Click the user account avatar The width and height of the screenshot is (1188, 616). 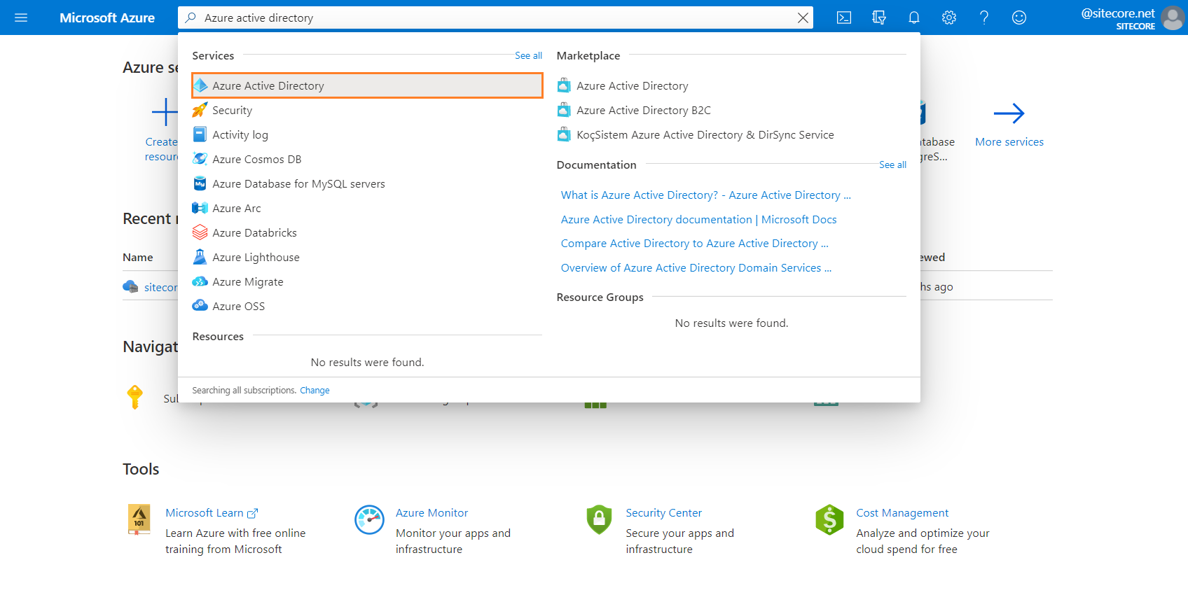[x=1173, y=18]
